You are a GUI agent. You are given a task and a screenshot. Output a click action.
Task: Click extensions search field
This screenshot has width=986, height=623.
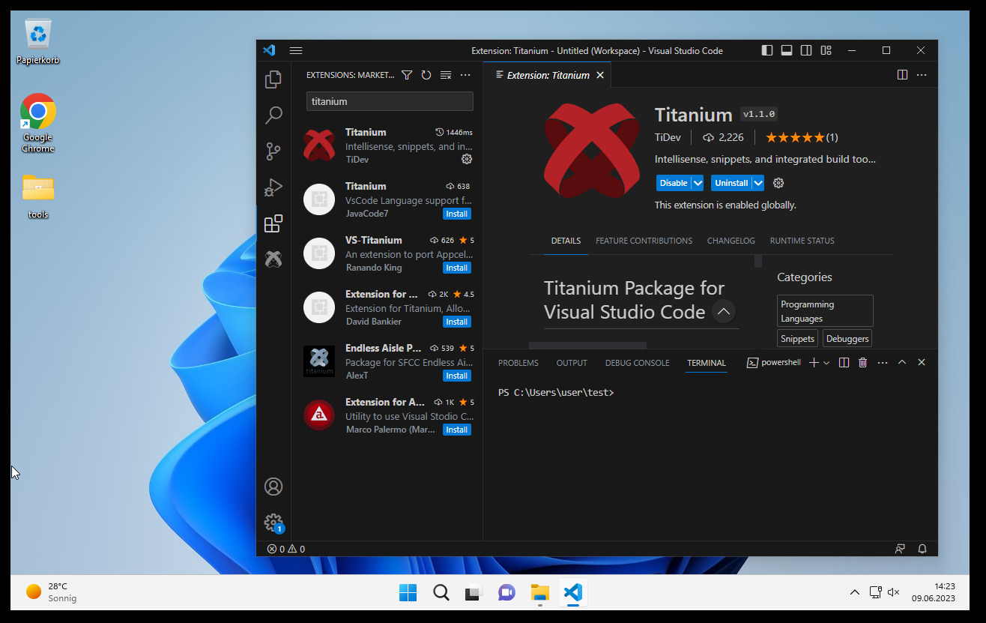[390, 101]
